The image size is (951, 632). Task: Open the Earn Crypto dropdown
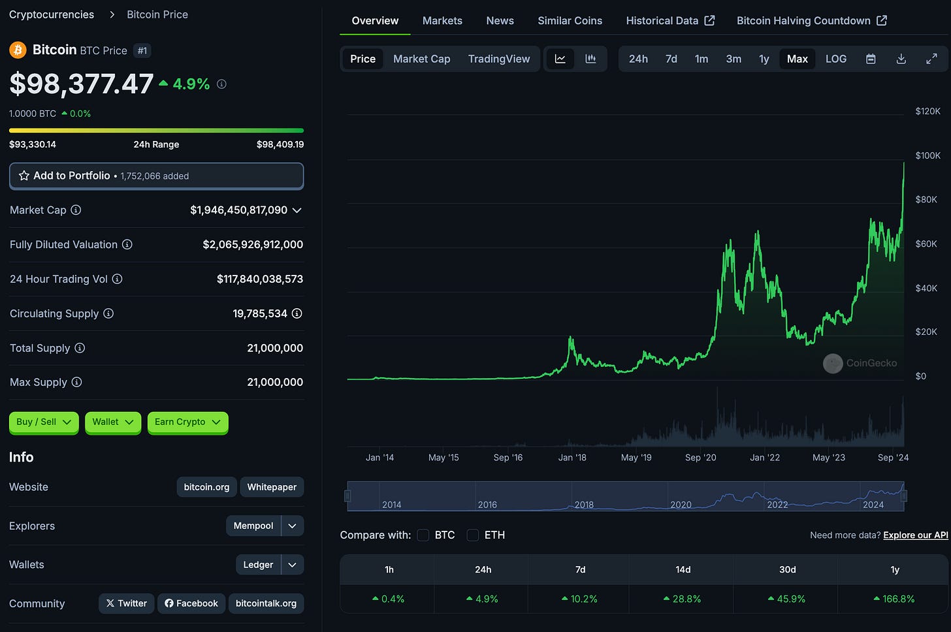click(x=188, y=422)
